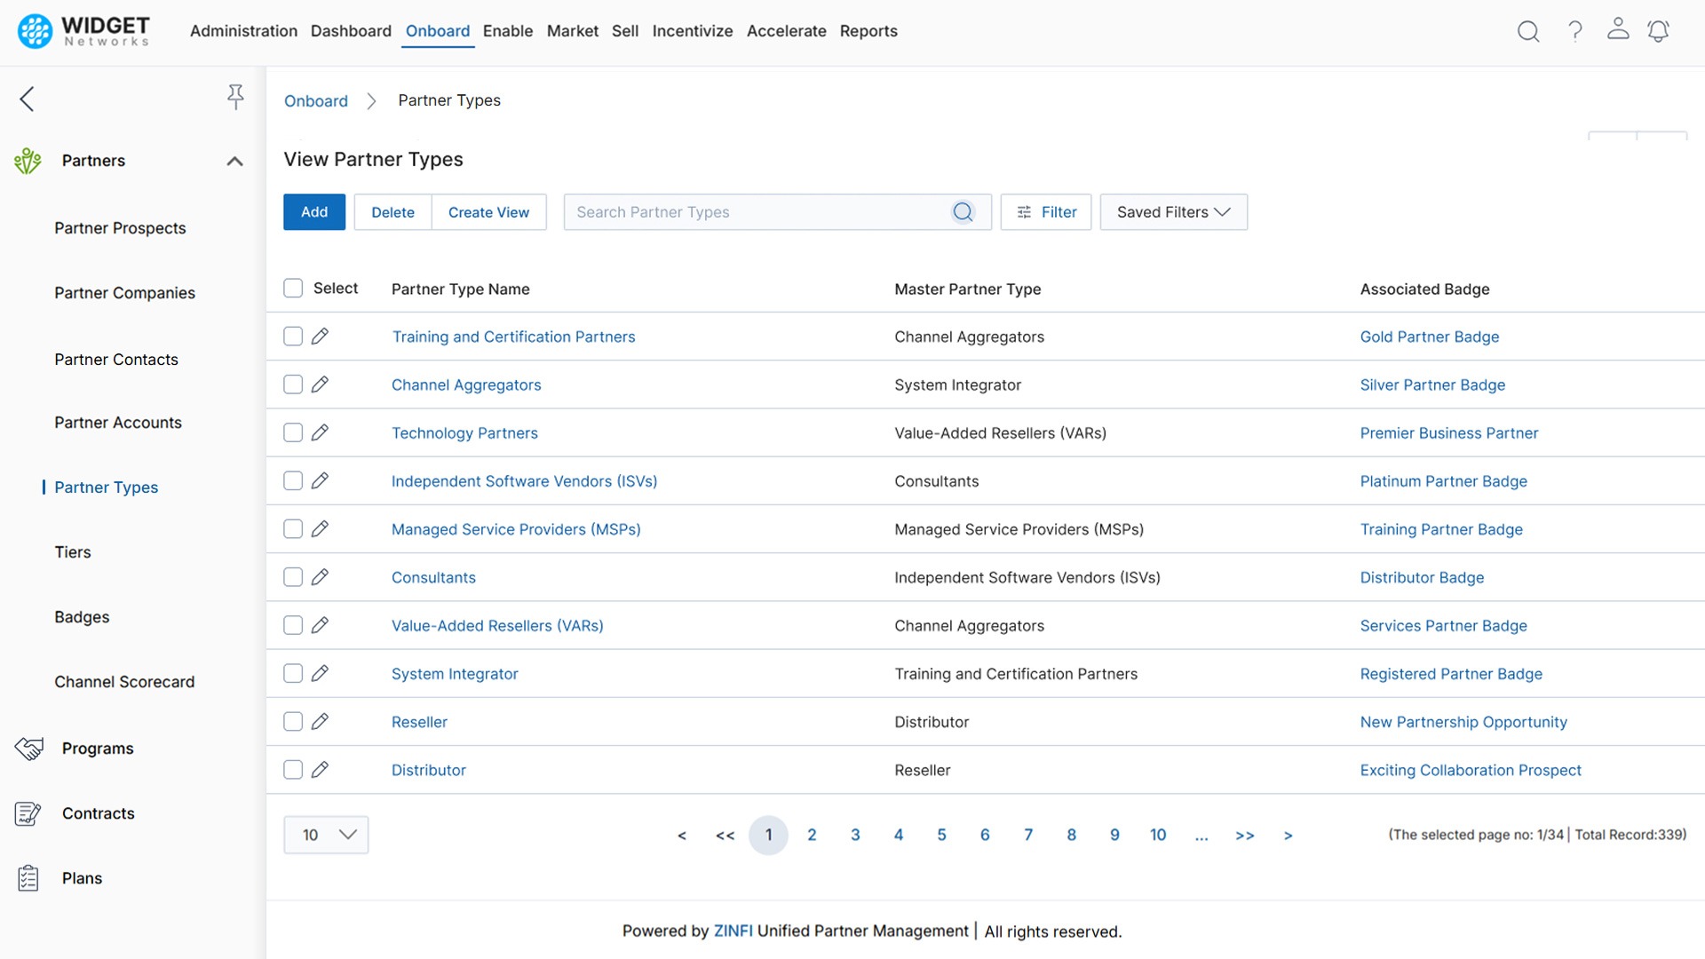The width and height of the screenshot is (1705, 959).
Task: Click the Search Partner Types field
Action: (x=755, y=212)
